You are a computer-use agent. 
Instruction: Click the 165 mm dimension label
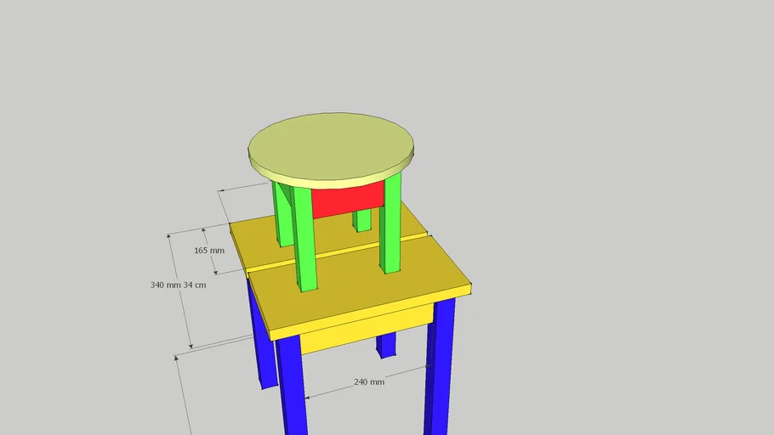[209, 251]
